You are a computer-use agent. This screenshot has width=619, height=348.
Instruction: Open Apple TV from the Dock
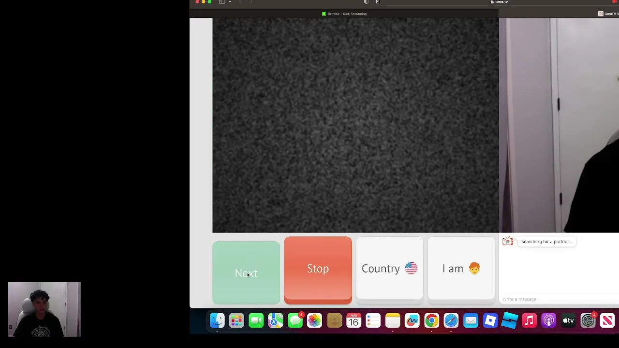[x=568, y=320]
